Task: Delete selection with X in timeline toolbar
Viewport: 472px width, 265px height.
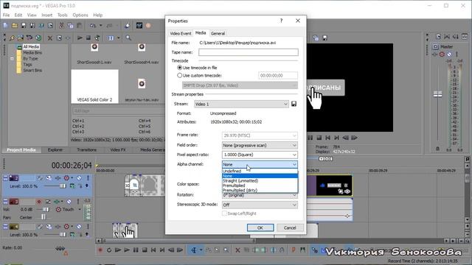Action: click(x=237, y=250)
